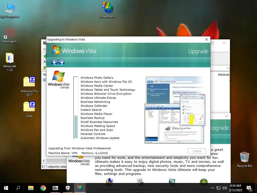Open the Vista archive on desktop
The height and width of the screenshot is (193, 257).
(x=29, y=110)
